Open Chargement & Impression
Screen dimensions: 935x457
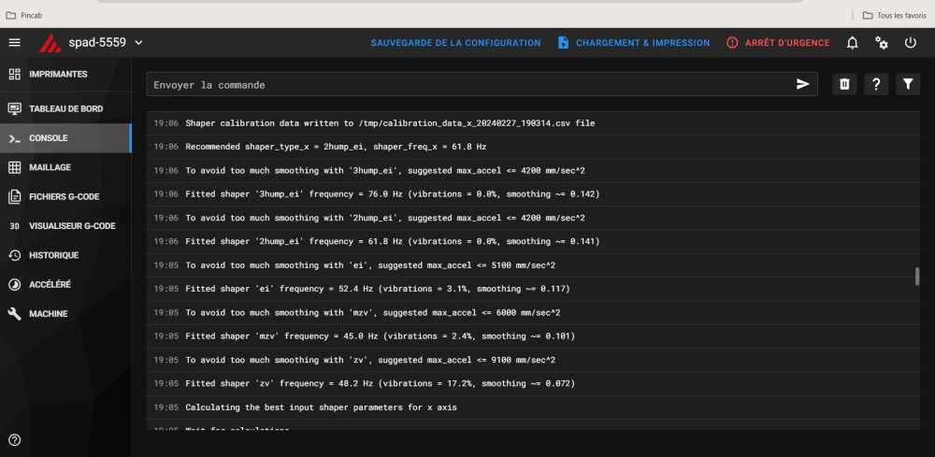[633, 43]
